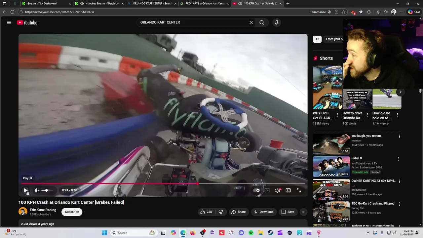This screenshot has height=238, width=423.
Task: Click the YouTube search magnifier button
Action: pyautogui.click(x=262, y=22)
